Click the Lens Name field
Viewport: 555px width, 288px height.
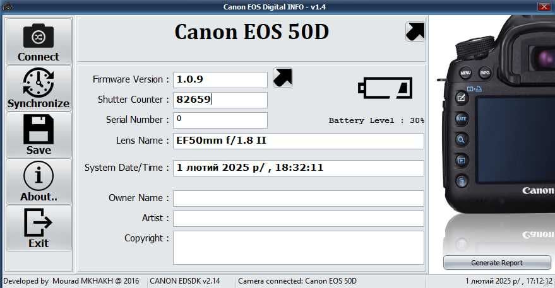299,141
